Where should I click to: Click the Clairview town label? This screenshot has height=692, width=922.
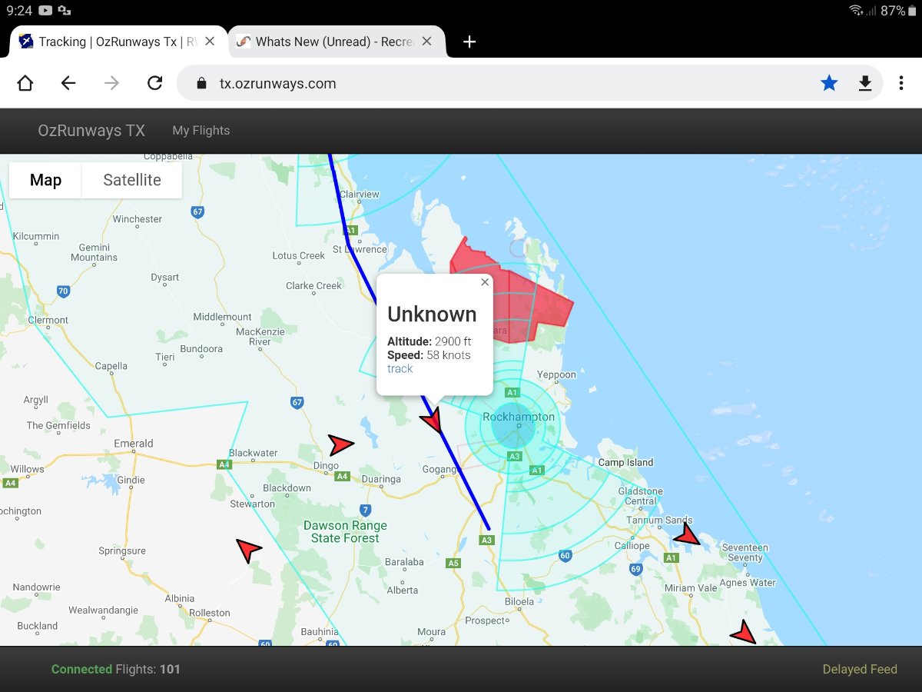tap(360, 195)
